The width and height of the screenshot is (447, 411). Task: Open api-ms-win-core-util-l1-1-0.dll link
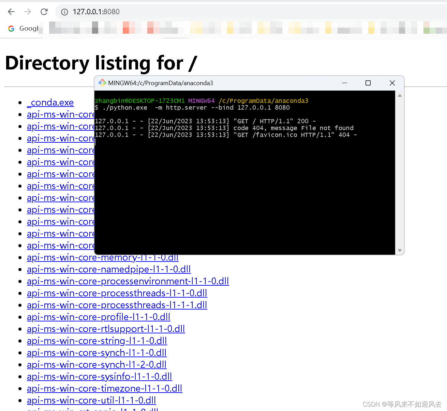pos(91,400)
